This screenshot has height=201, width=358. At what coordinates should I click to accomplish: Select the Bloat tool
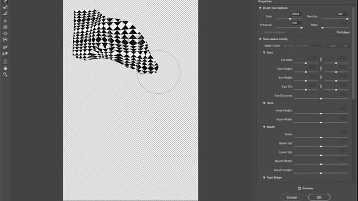(x=5, y=33)
